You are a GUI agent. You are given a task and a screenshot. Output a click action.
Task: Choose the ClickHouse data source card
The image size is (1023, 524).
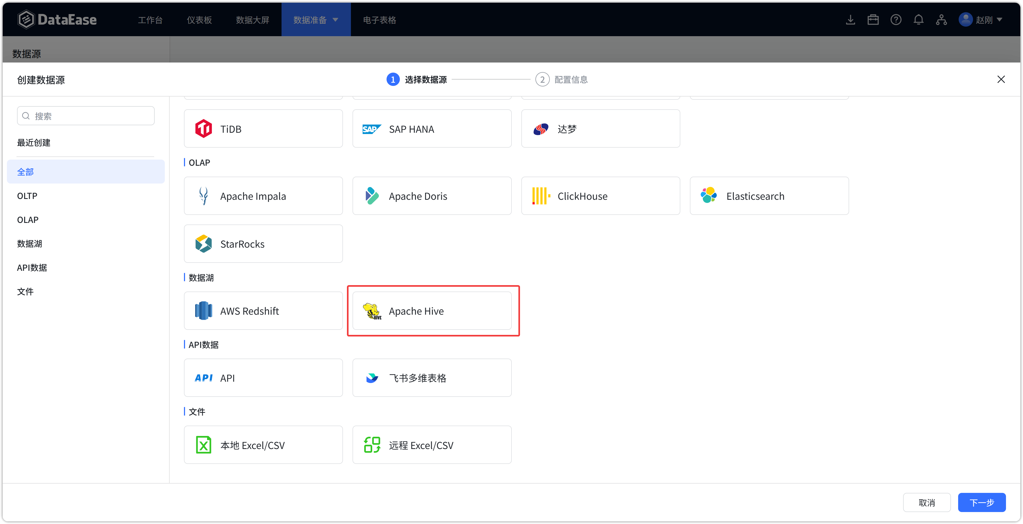(601, 196)
